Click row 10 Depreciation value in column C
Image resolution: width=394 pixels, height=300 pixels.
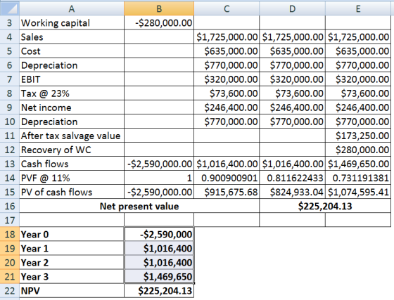[x=227, y=122]
